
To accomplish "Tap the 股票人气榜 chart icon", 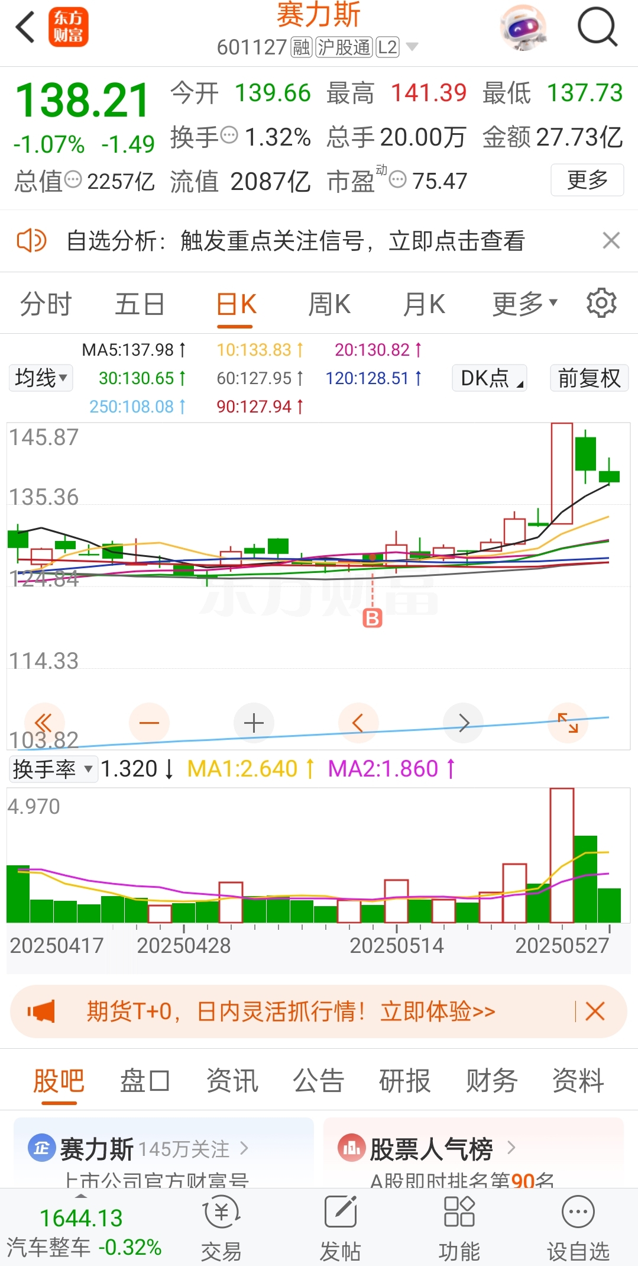I will 351,1148.
